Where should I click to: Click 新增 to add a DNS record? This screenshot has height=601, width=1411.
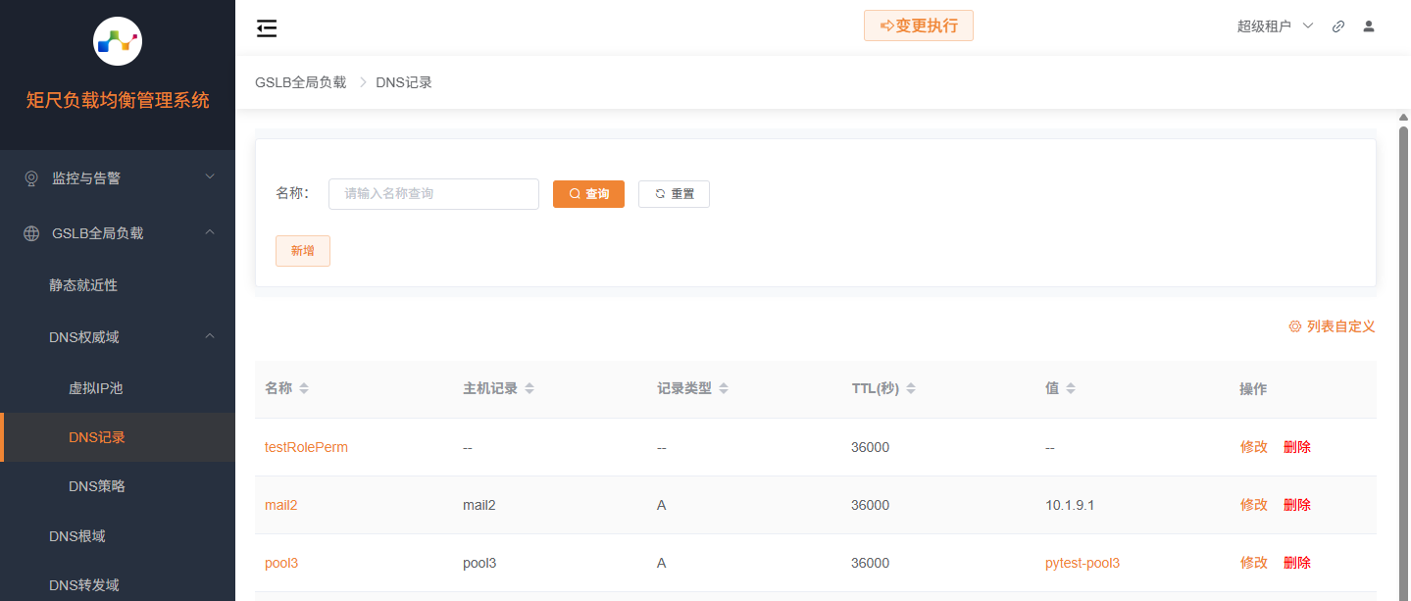302,251
